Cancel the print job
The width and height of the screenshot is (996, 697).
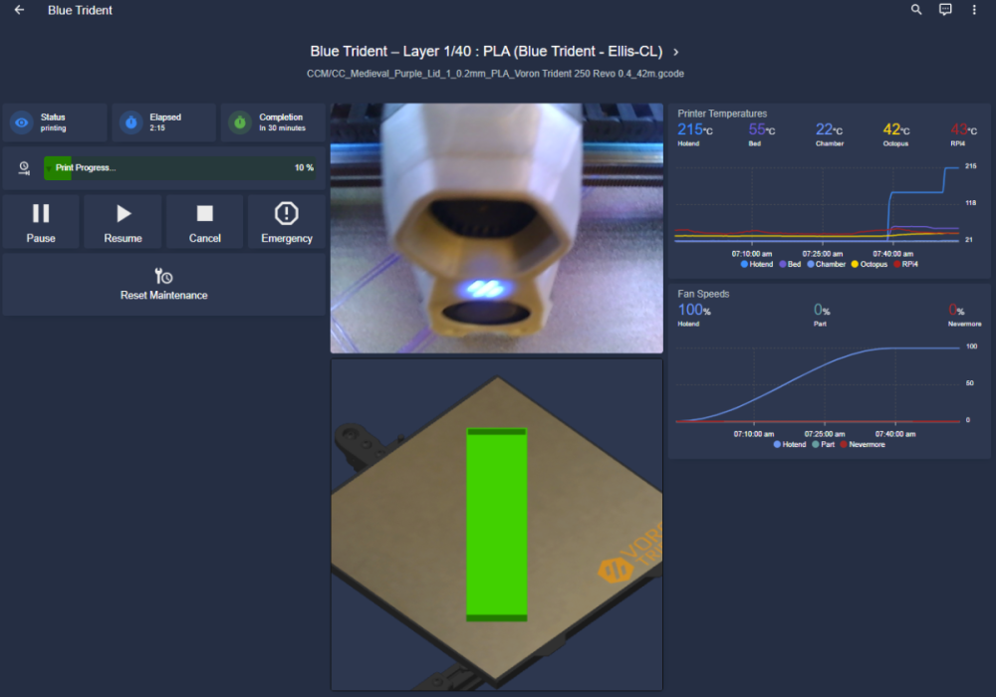coord(204,221)
